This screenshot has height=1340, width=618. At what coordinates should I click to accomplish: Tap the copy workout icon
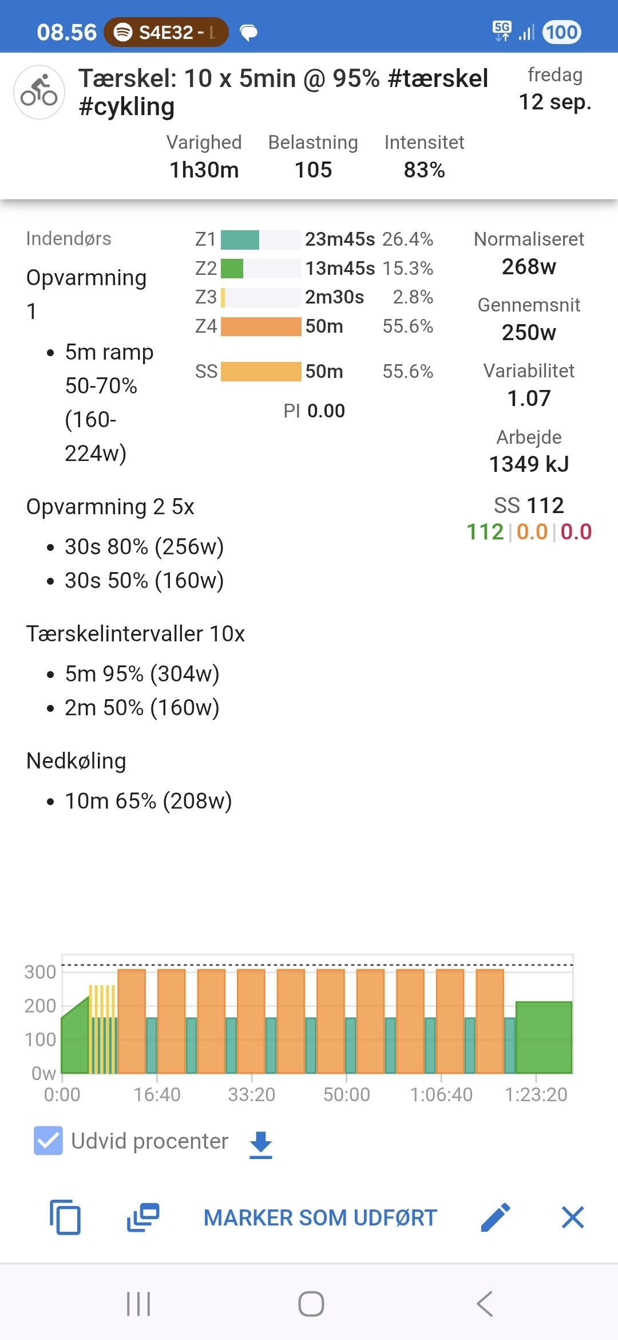pos(65,1217)
